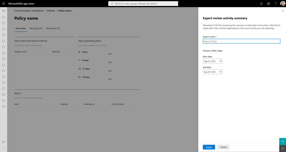Click the 21 - 28 days row label

click(84, 77)
